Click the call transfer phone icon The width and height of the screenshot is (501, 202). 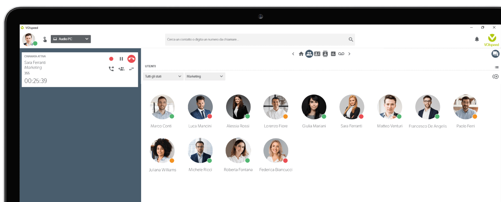[111, 69]
